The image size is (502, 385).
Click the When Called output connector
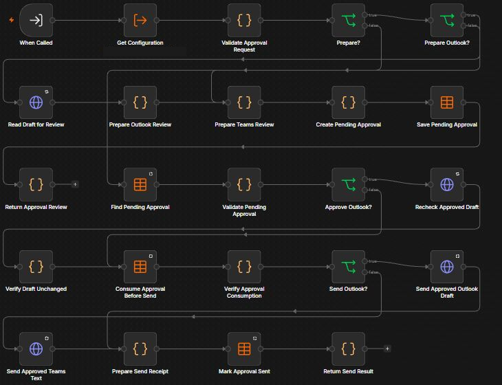click(x=52, y=20)
